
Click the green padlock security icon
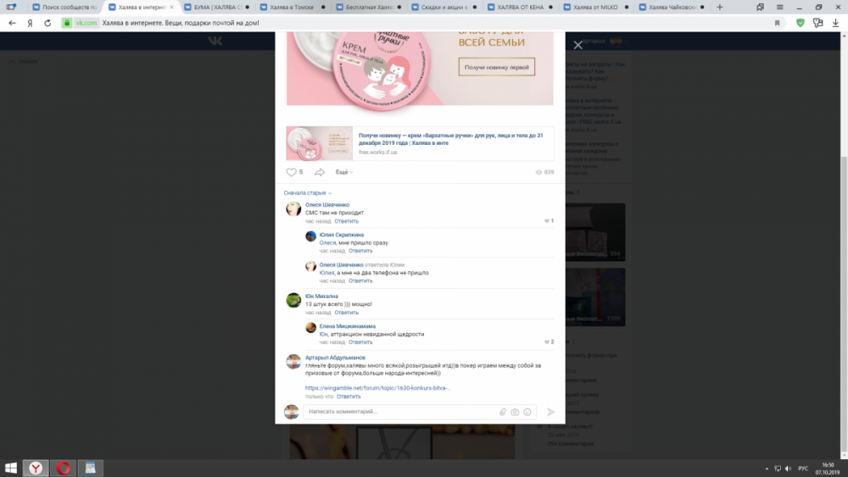click(x=66, y=23)
